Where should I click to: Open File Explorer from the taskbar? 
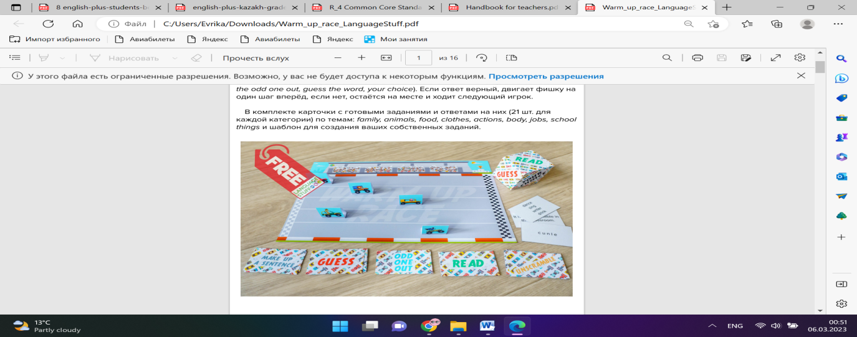[x=458, y=326]
